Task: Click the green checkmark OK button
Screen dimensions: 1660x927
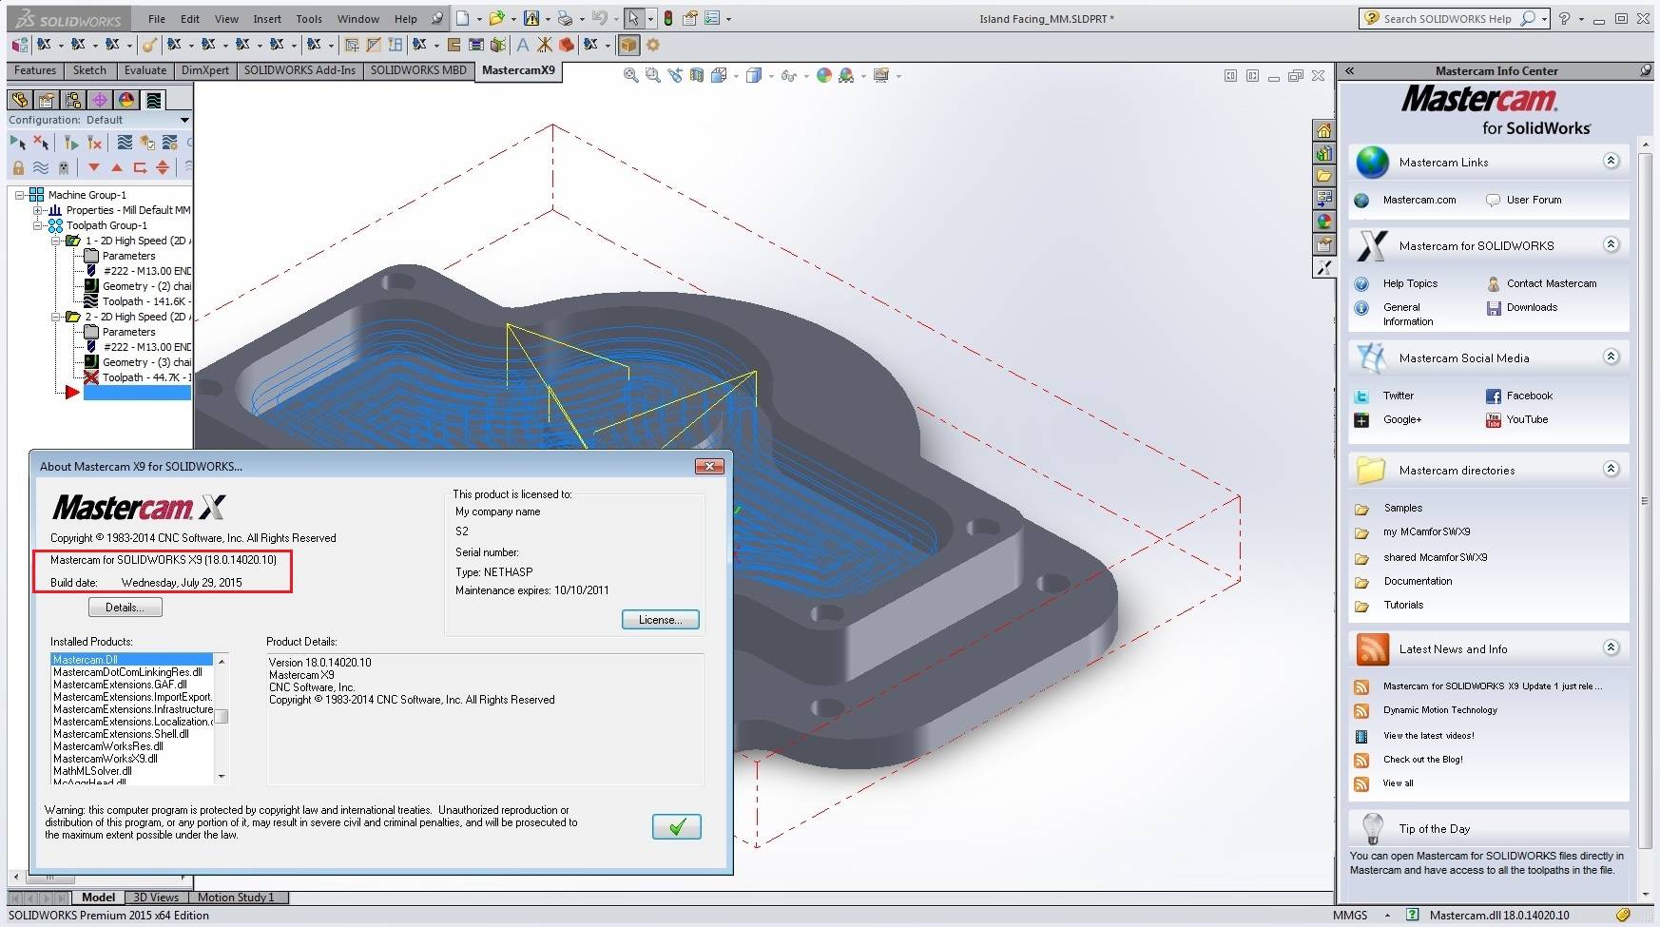Action: click(x=676, y=826)
